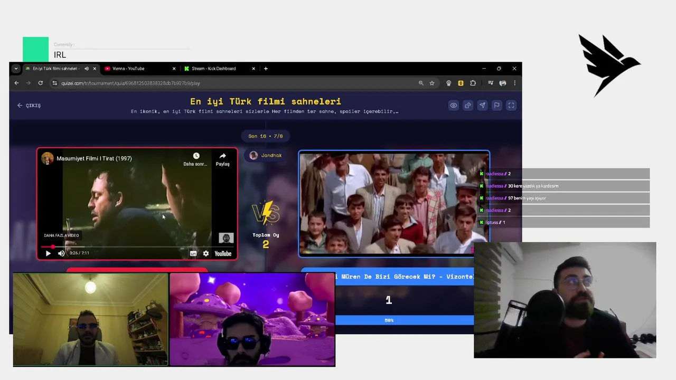Seek on the YouTube video progress bar
This screenshot has width=676, height=380.
[x=137, y=246]
